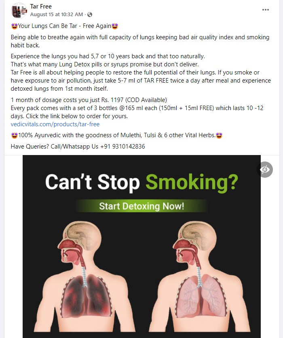This screenshot has width=283, height=338.
Task: Click the phone number +91 9310142836
Action: click(x=122, y=147)
